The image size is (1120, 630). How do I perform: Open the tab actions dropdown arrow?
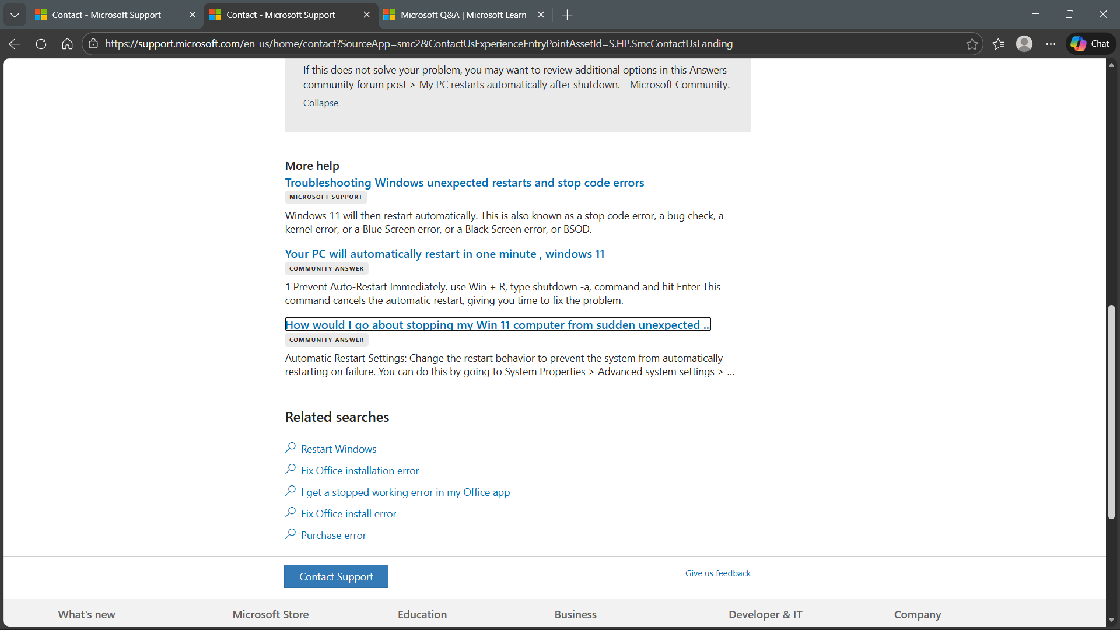(15, 15)
